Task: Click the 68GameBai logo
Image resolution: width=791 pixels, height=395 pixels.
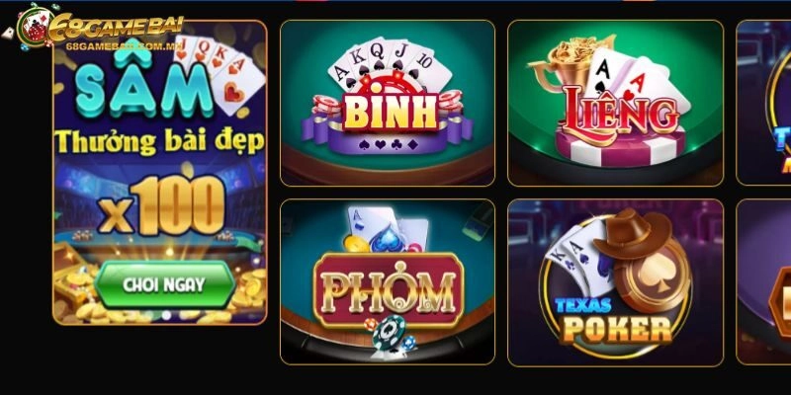Action: [x=101, y=28]
